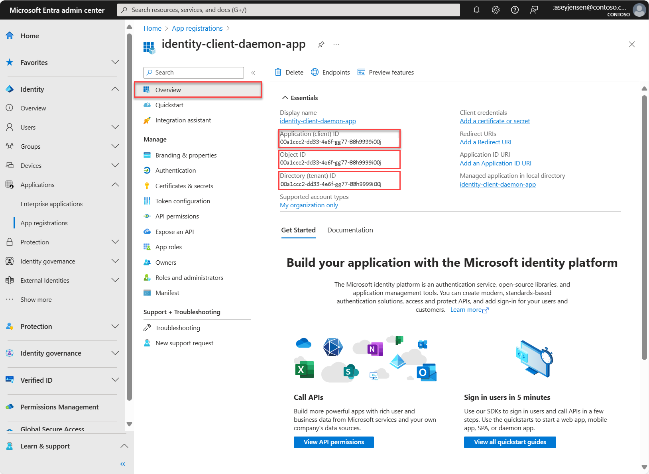
Task: Click the Token configuration icon
Action: [147, 201]
